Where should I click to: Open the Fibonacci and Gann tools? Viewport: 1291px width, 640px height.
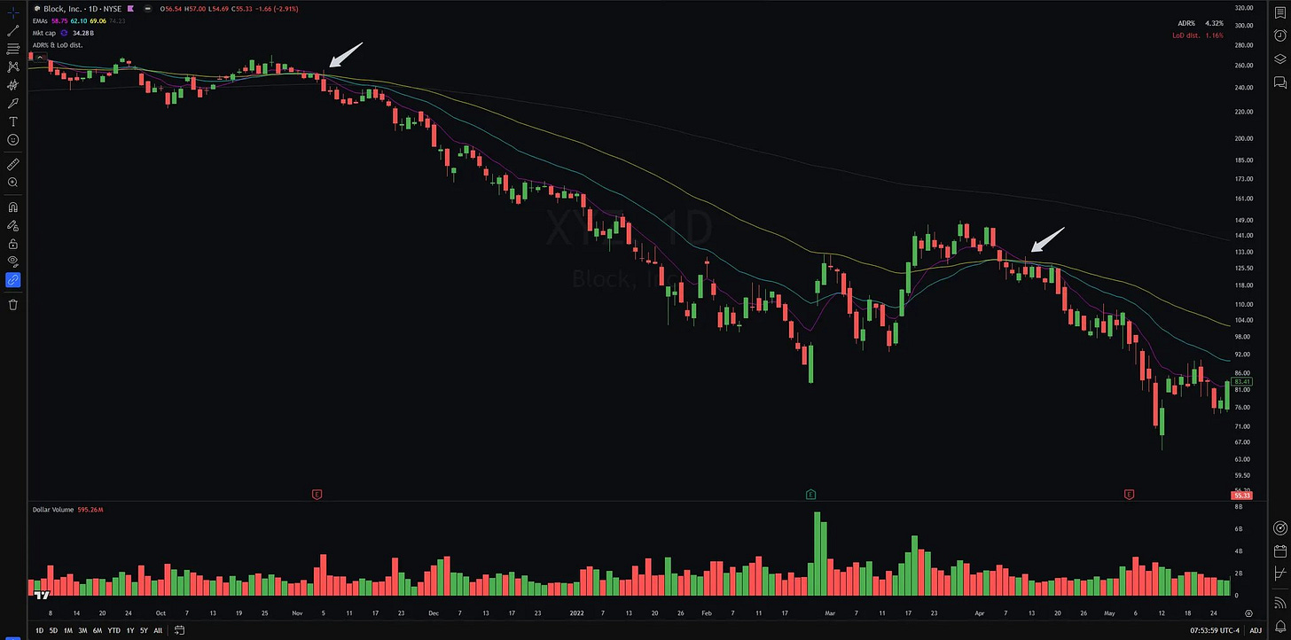click(13, 49)
